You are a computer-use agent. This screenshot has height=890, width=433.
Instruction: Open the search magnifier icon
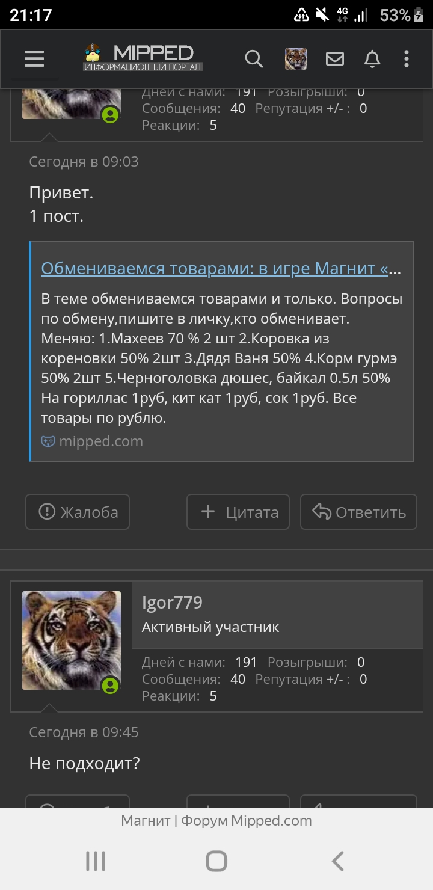pyautogui.click(x=254, y=59)
